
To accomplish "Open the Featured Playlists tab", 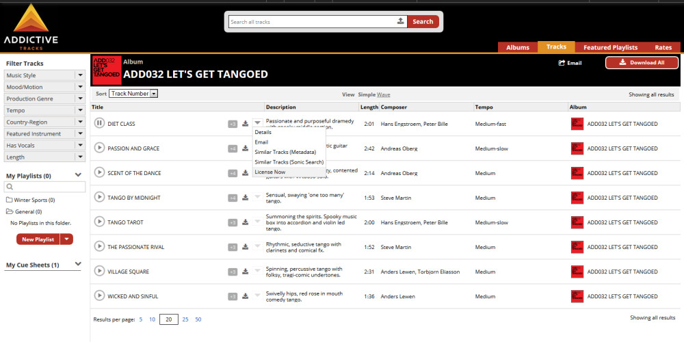I will [610, 48].
